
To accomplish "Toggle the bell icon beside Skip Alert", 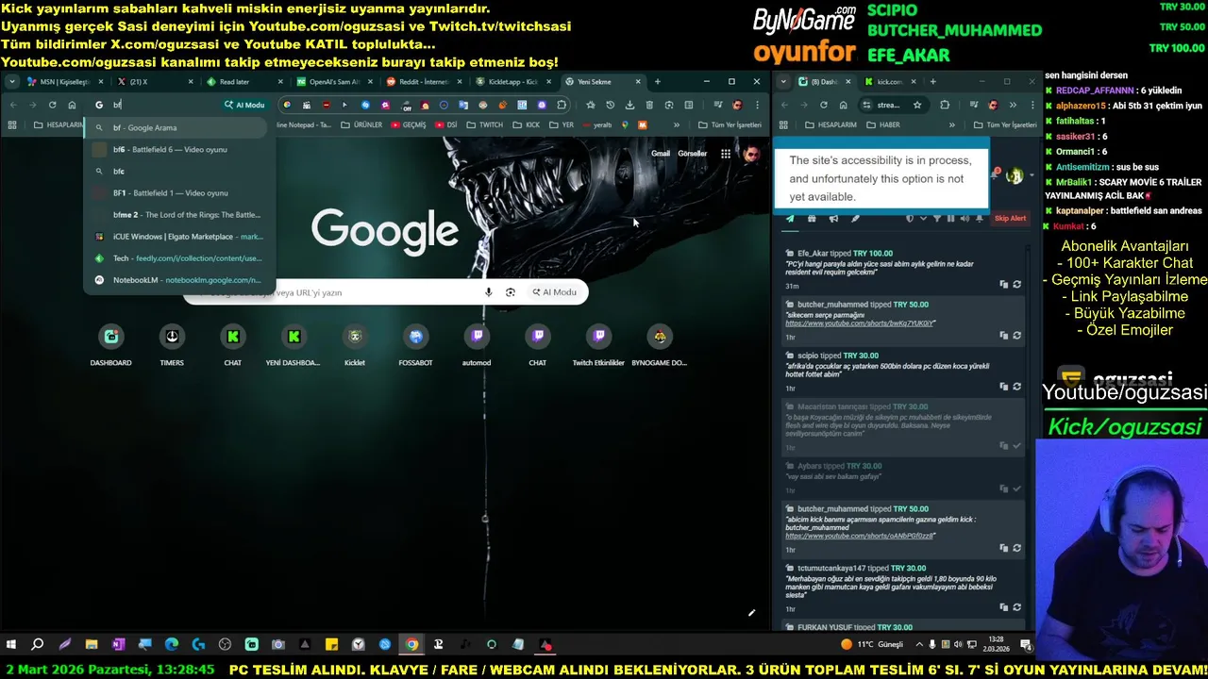I will [980, 219].
